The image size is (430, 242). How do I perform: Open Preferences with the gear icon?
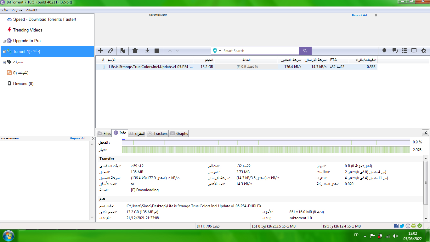click(424, 51)
